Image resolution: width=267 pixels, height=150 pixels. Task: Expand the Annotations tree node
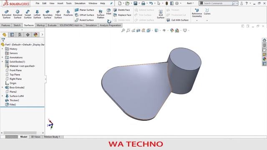(3, 57)
